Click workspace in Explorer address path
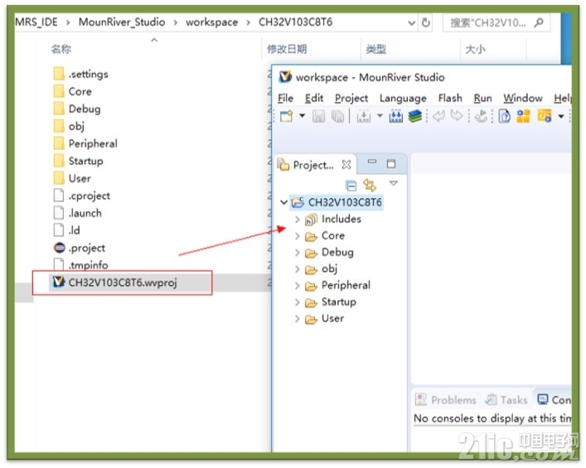Image resolution: width=586 pixels, height=468 pixels. click(x=212, y=22)
